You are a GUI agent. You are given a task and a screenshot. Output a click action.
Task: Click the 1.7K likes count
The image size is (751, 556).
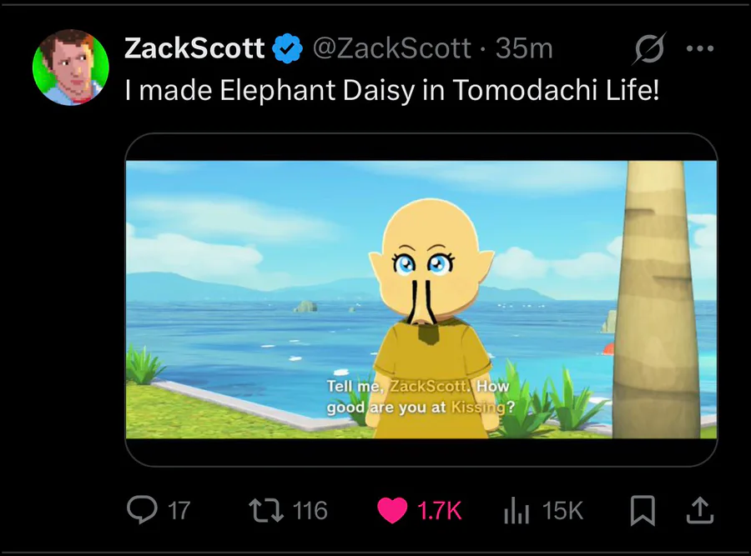pyautogui.click(x=439, y=510)
